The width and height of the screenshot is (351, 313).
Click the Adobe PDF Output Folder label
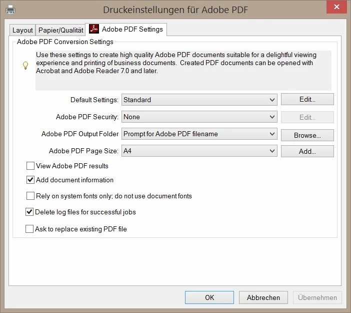[x=80, y=134]
